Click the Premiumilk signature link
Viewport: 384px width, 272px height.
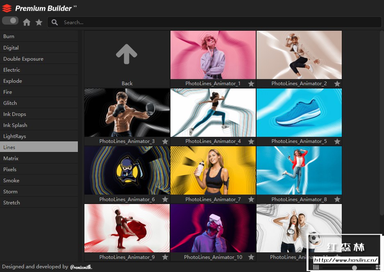(81, 267)
